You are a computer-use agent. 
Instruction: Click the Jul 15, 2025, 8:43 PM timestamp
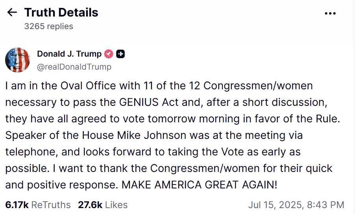[x=296, y=205]
